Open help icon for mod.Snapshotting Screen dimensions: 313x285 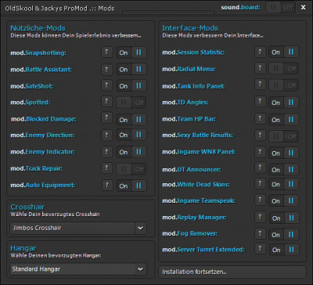tap(106, 52)
